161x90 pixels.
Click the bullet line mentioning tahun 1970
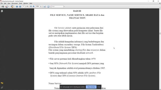click(x=72, y=59)
